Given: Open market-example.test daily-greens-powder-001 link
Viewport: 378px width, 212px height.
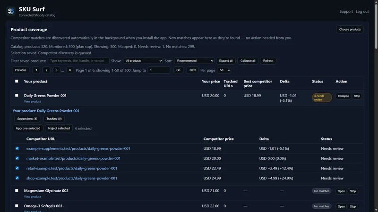Looking at the screenshot, I should [73, 158].
